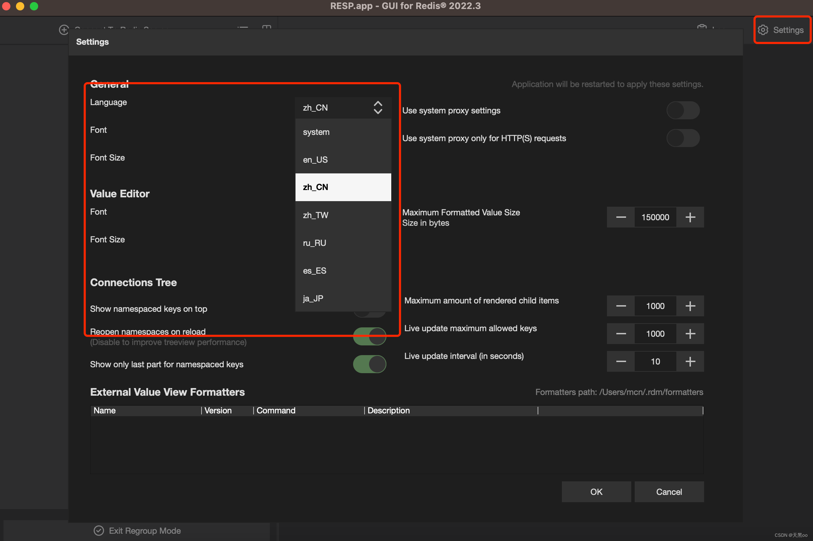Select system language option
Screen dimensions: 813x541
pyautogui.click(x=343, y=132)
